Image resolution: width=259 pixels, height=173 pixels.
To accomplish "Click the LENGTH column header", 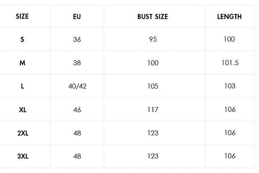I will click(230, 17).
